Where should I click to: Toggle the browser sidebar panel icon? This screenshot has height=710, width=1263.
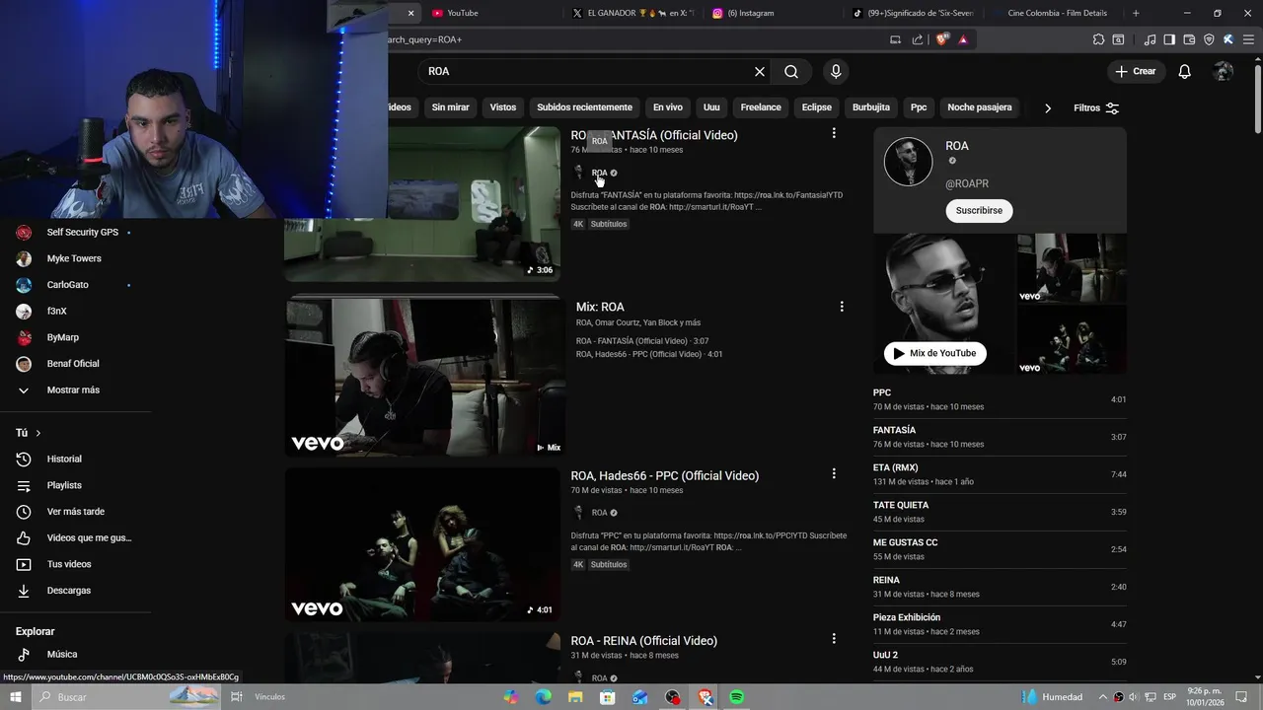pos(1169,39)
